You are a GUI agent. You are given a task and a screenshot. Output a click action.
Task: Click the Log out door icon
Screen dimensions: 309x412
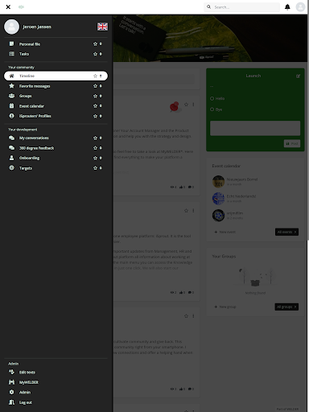pos(11,402)
